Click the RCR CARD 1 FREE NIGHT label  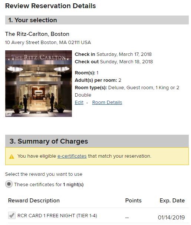[x=57, y=215]
